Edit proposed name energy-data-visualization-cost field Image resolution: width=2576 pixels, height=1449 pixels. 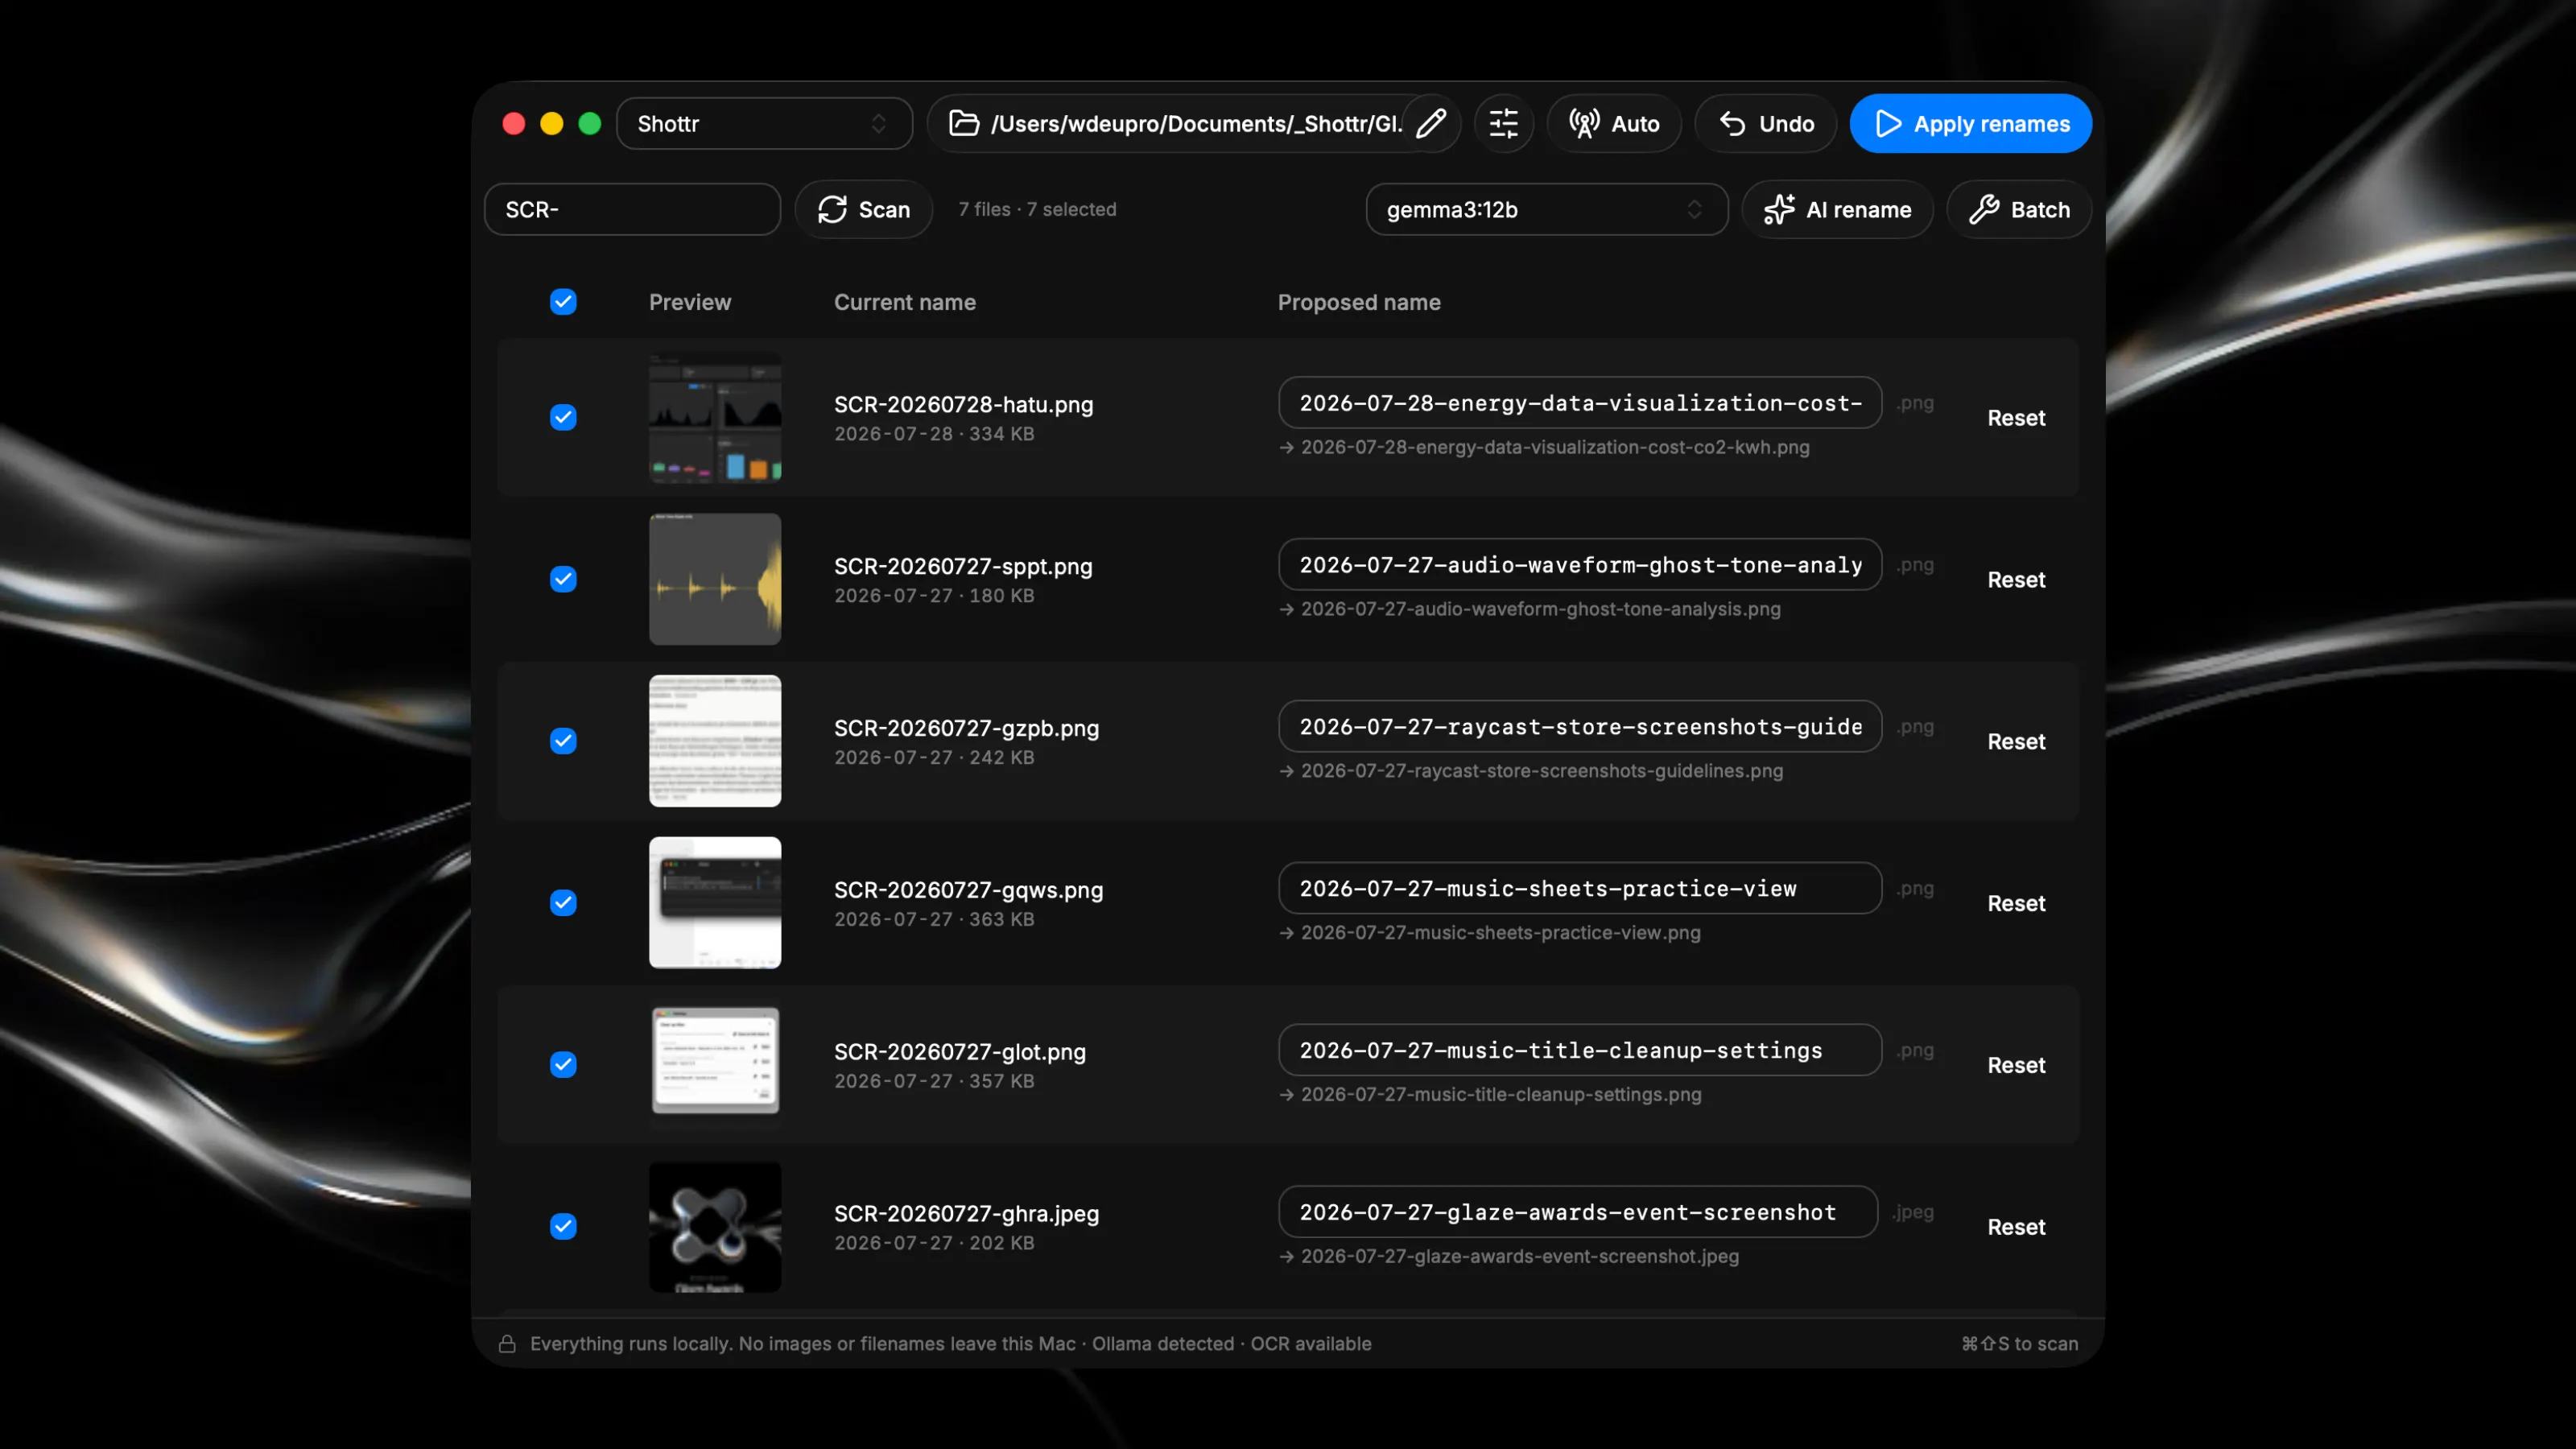[x=1580, y=403]
